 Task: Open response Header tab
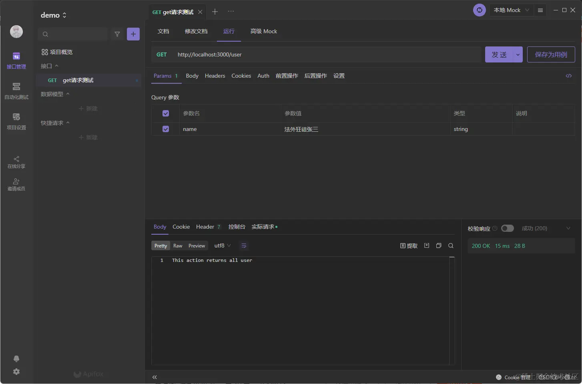point(209,227)
